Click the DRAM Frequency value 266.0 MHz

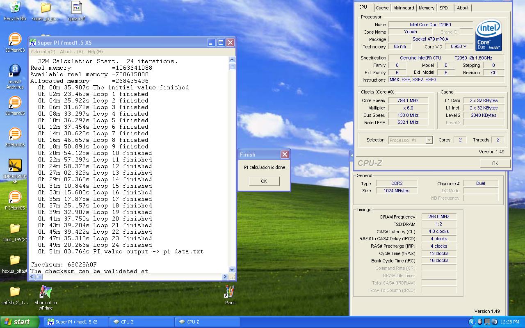click(x=439, y=216)
